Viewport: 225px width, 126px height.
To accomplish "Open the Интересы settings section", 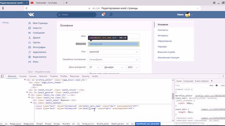I will tap(163, 36).
